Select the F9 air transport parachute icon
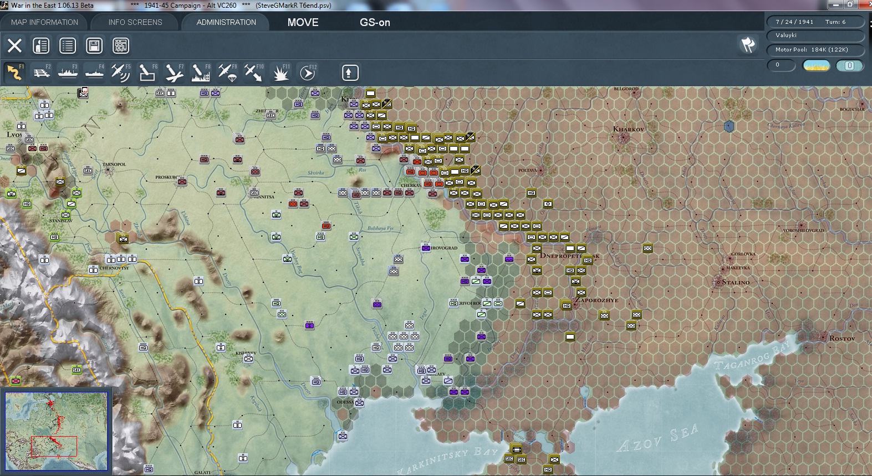The width and height of the screenshot is (872, 476). pos(227,73)
